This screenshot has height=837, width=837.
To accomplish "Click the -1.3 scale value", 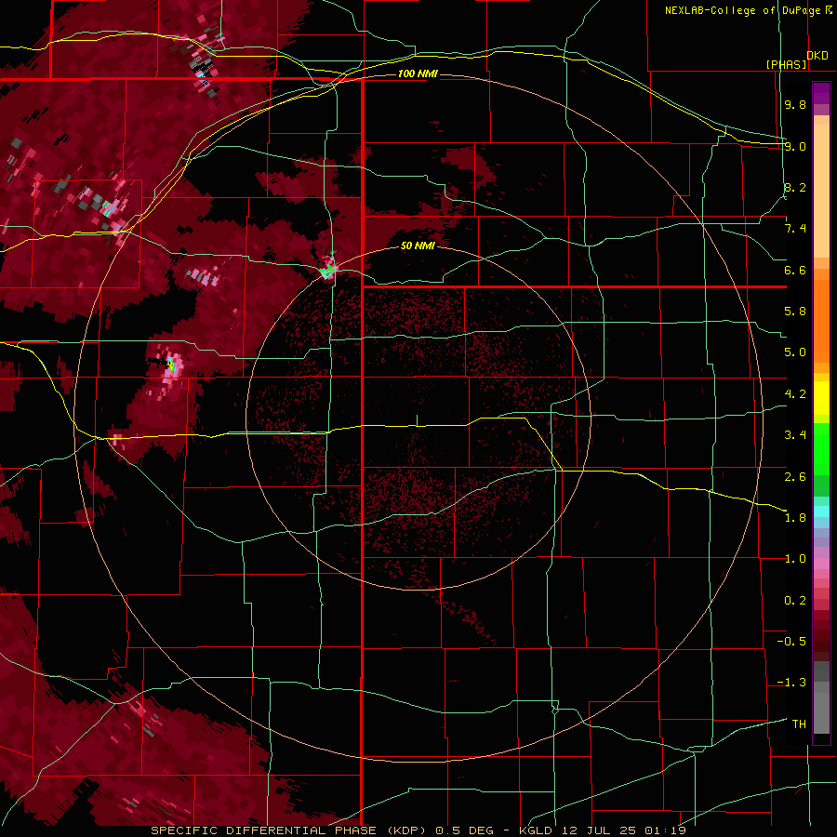I will (791, 683).
